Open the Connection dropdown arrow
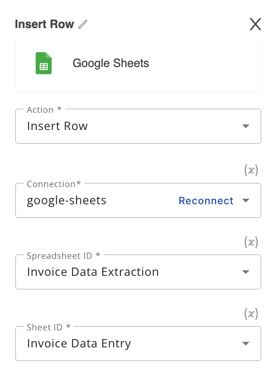 click(246, 201)
